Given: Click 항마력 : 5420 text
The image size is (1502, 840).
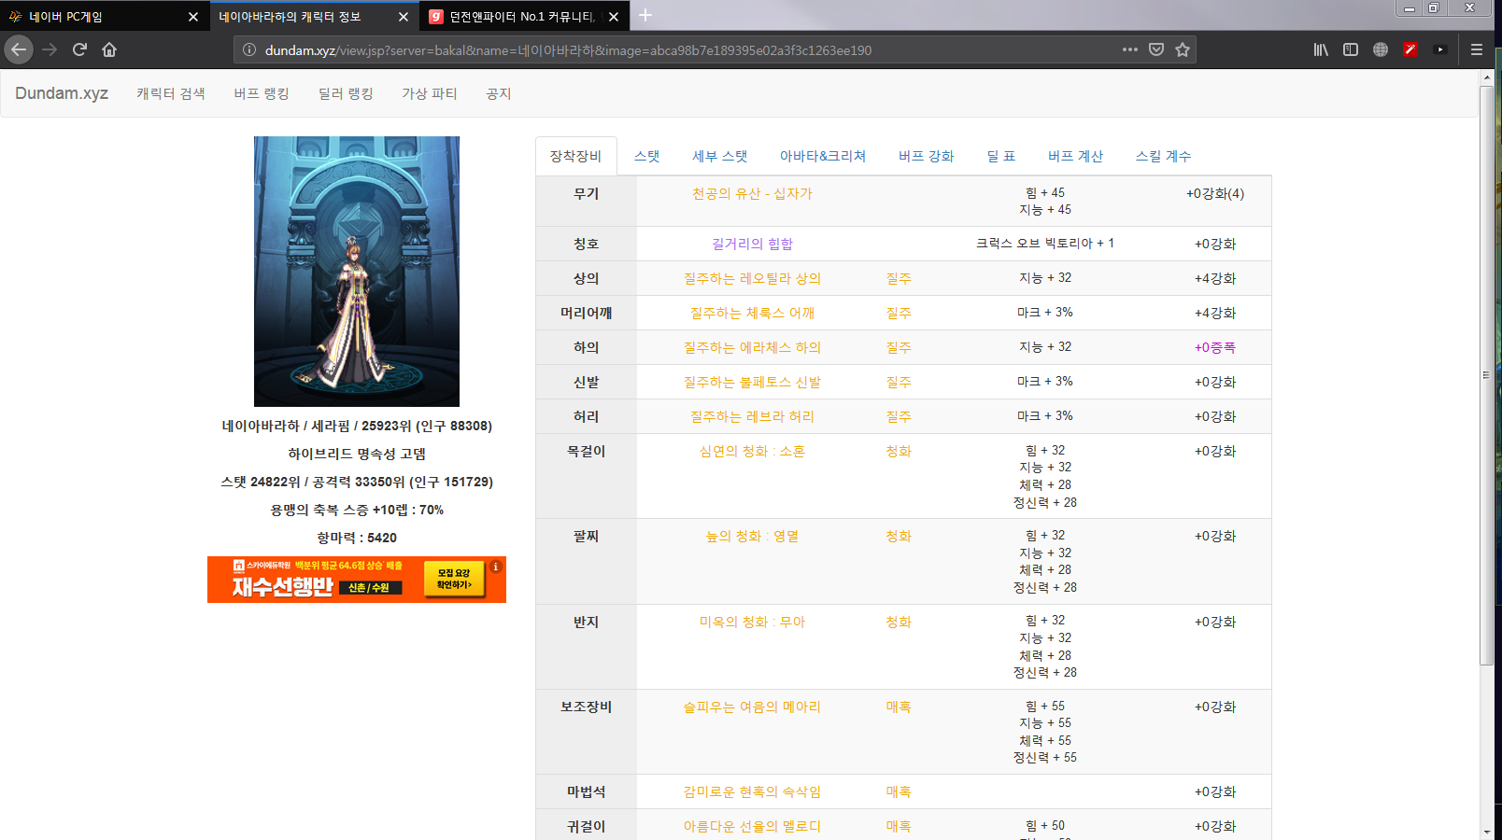Looking at the screenshot, I should 357,538.
